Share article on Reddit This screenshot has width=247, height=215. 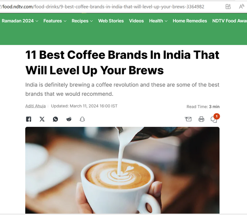click(x=69, y=119)
